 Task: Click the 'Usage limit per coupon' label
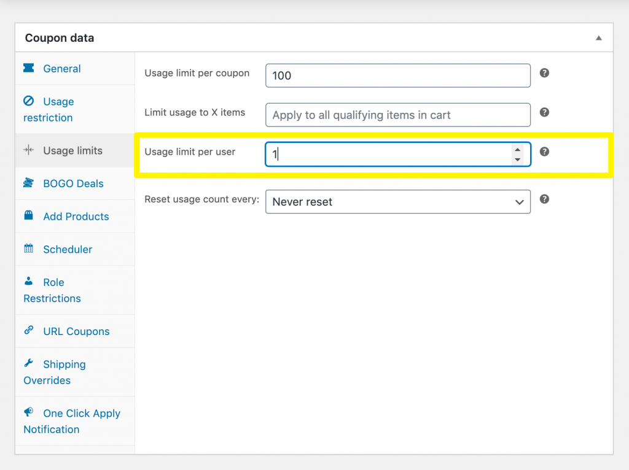(197, 74)
